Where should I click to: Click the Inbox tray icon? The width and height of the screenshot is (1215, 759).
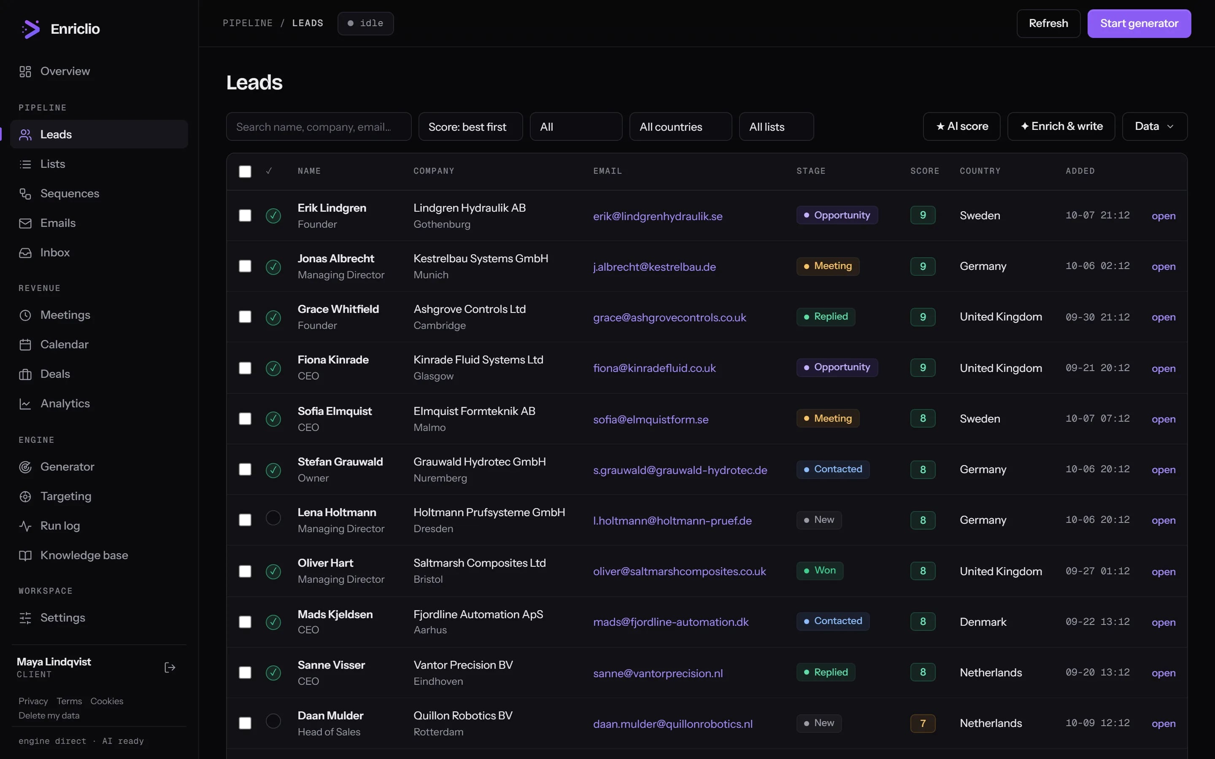25,253
